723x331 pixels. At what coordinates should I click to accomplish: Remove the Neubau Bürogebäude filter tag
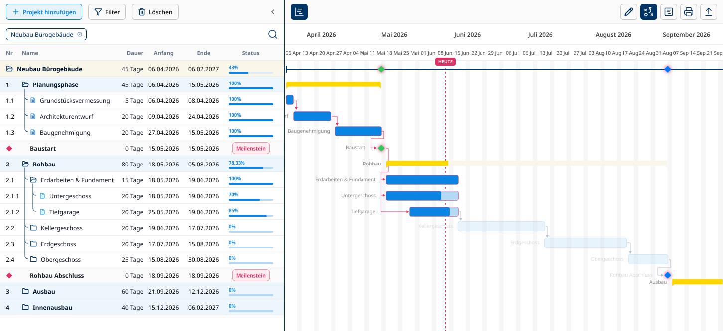tap(80, 34)
